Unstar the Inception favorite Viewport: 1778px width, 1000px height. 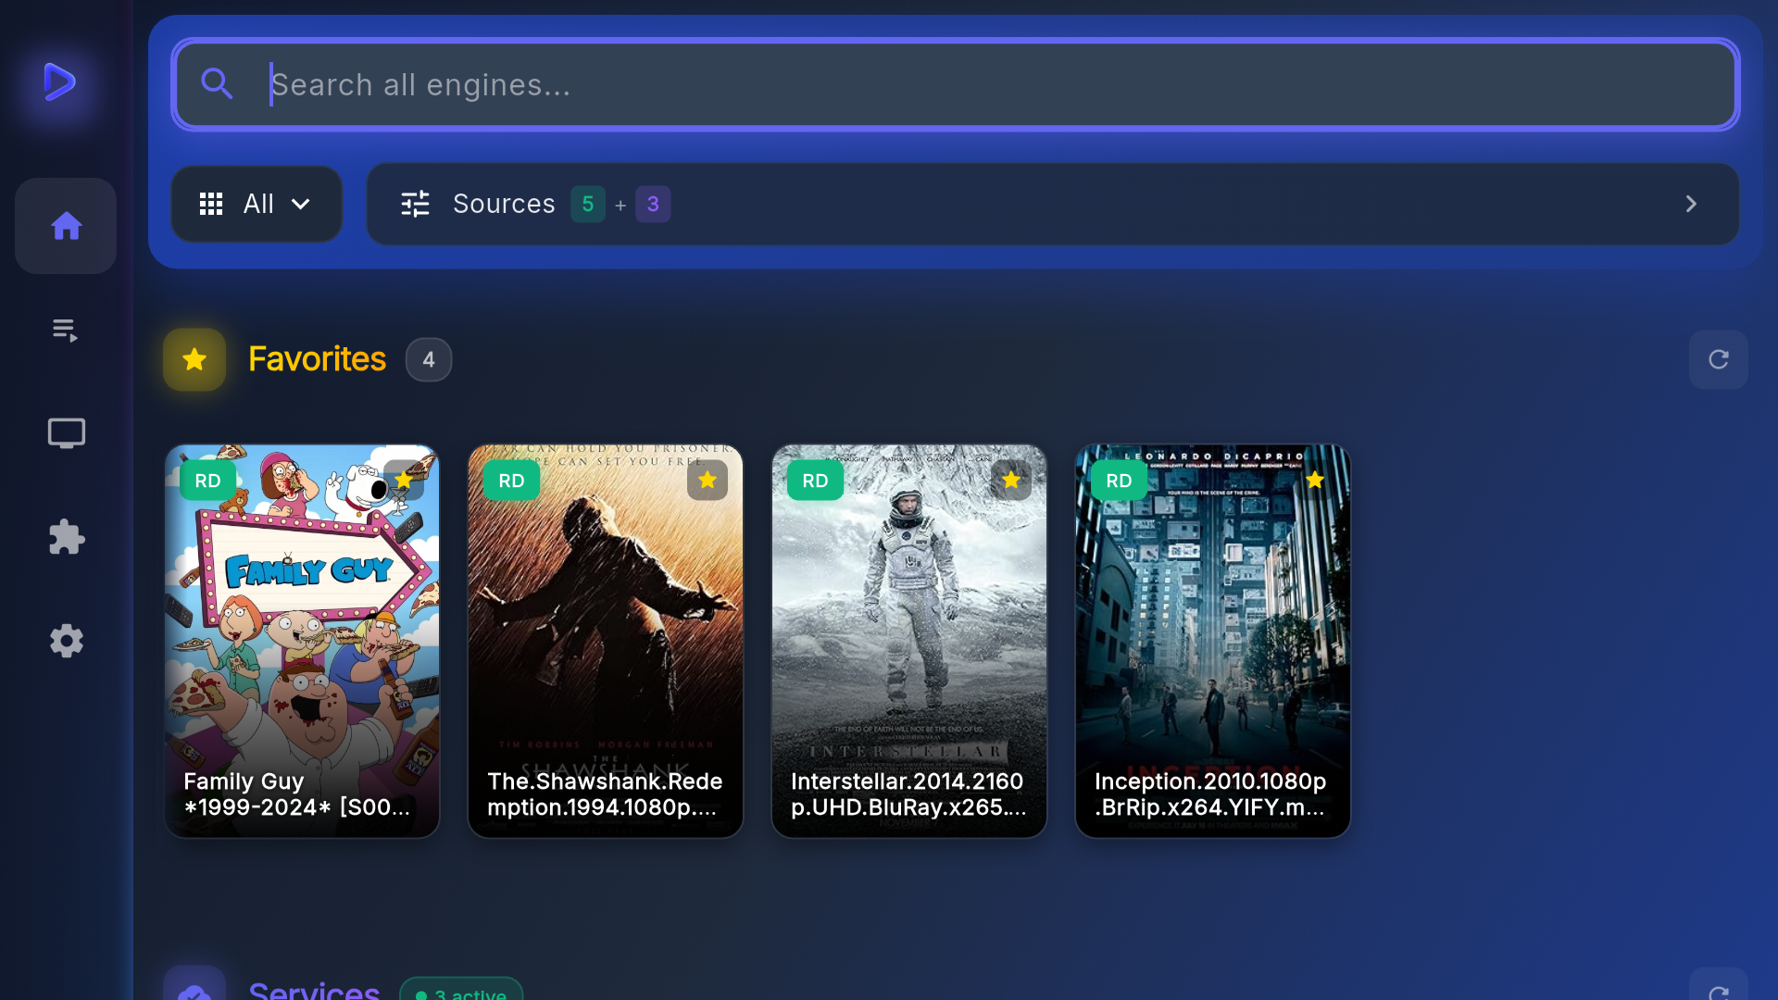pos(1315,480)
